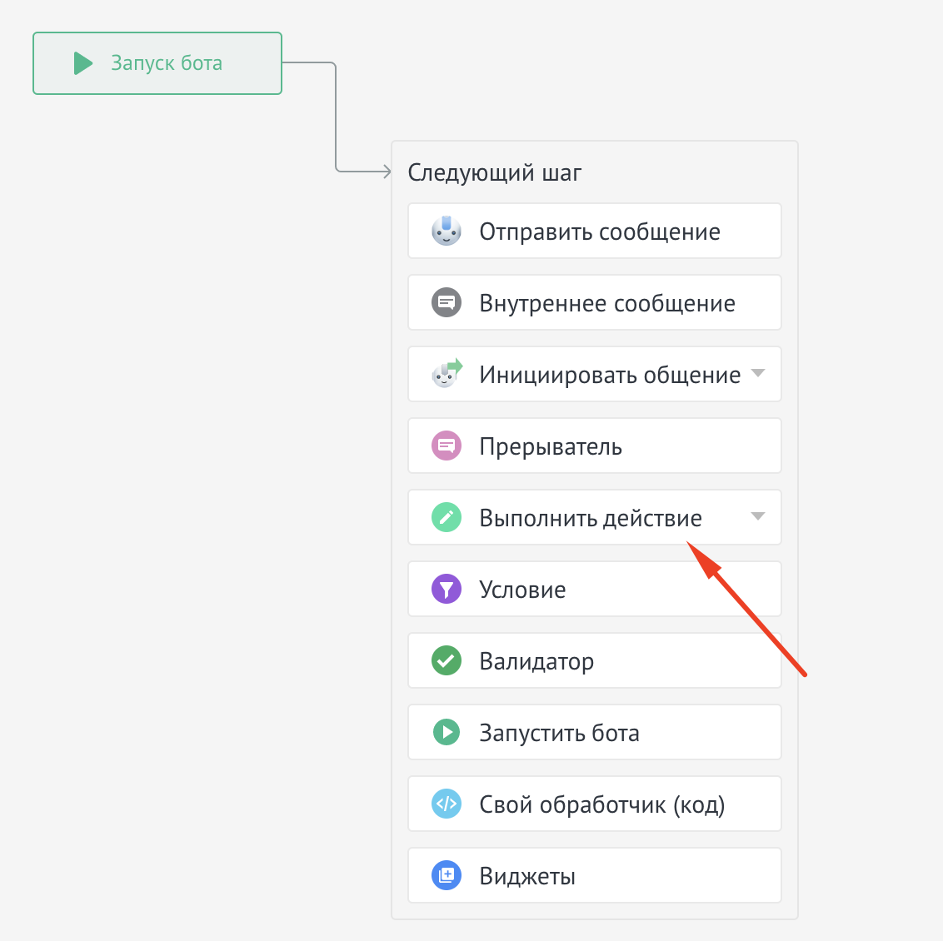
Task: Click the pink Прерыватель message icon
Action: 447,446
